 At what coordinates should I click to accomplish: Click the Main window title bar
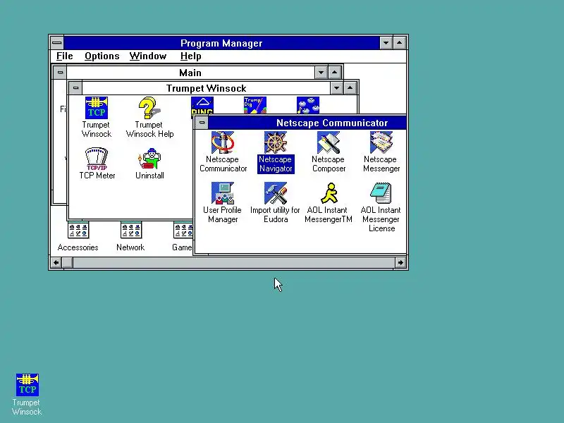(190, 73)
